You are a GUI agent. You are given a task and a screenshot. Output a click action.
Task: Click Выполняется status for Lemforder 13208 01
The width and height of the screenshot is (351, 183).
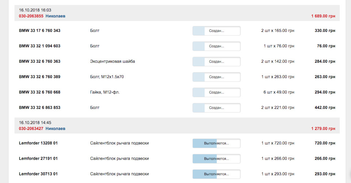coord(216,143)
